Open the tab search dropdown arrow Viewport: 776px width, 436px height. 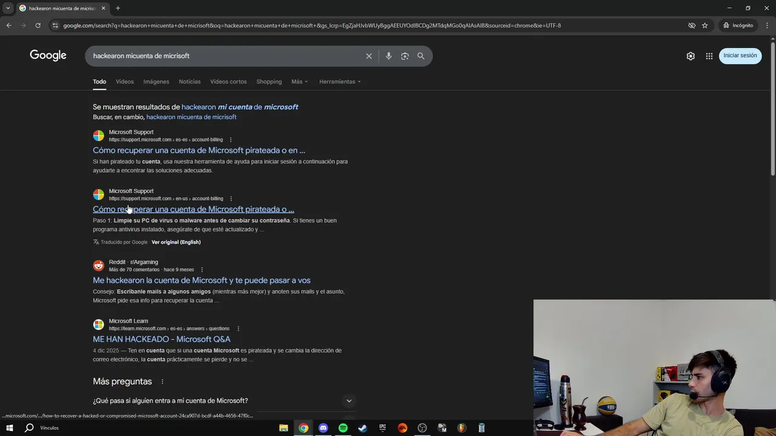pos(8,8)
